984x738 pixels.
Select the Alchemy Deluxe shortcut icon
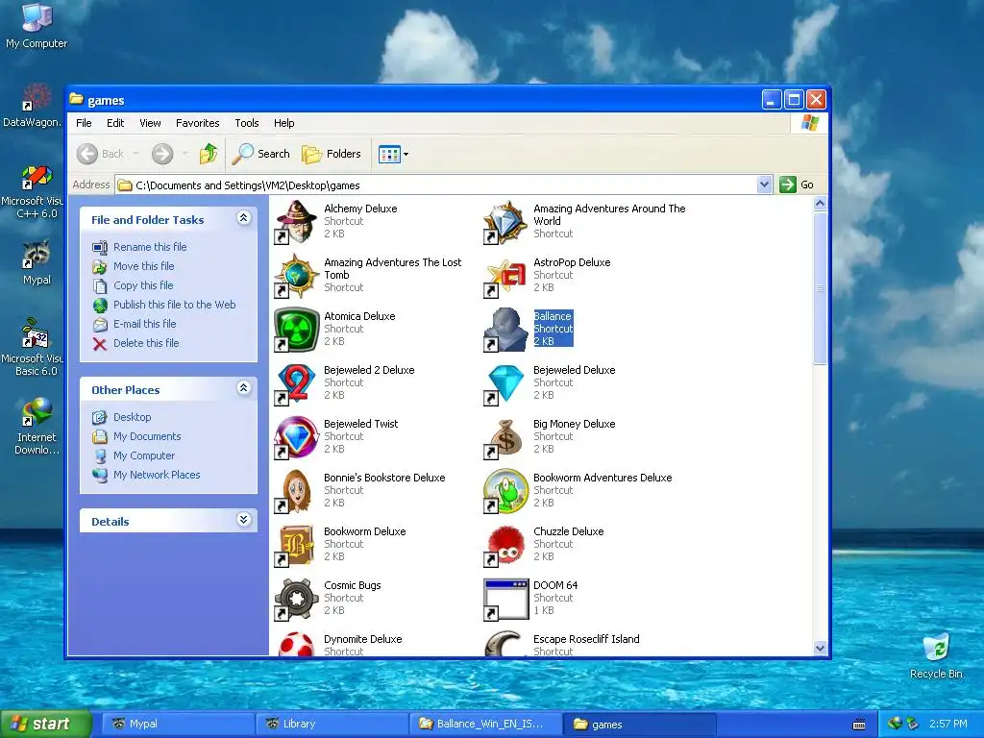click(x=296, y=222)
